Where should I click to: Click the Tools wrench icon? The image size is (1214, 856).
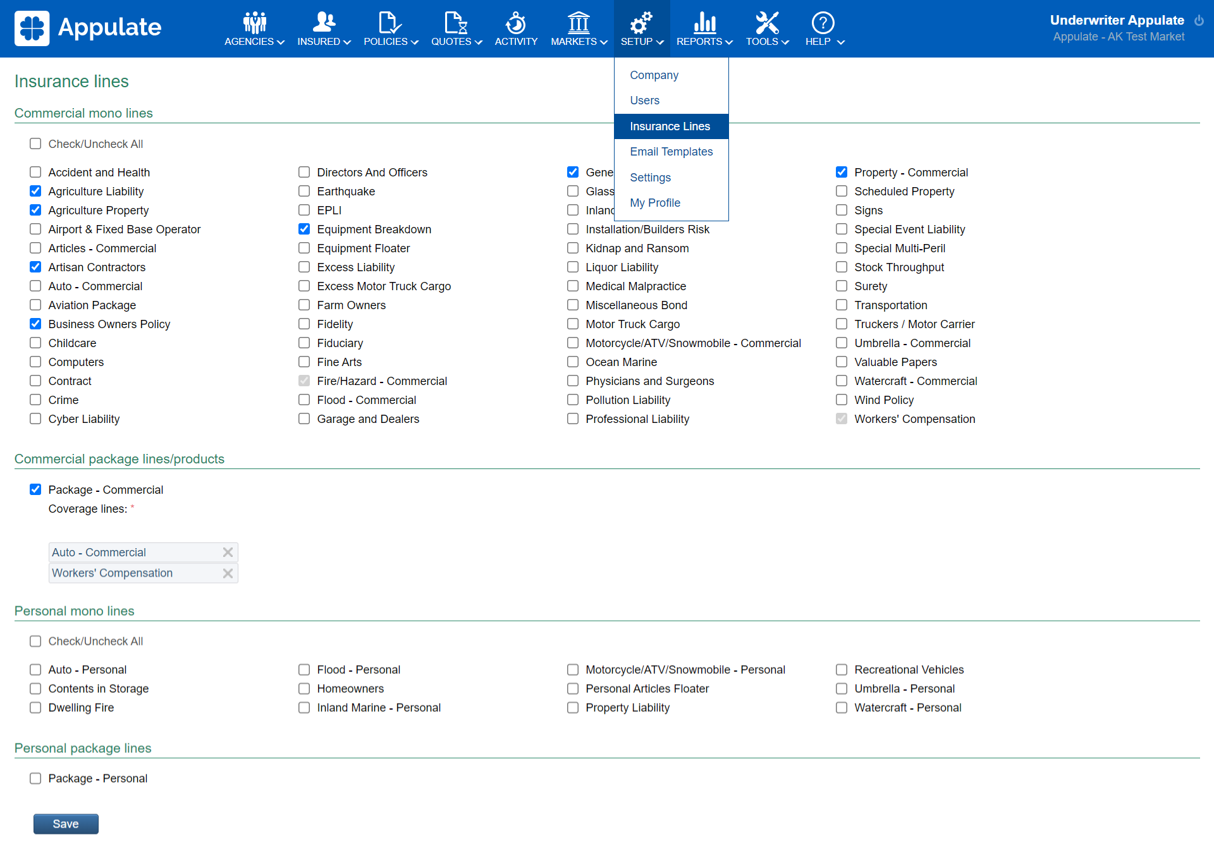coord(767,23)
